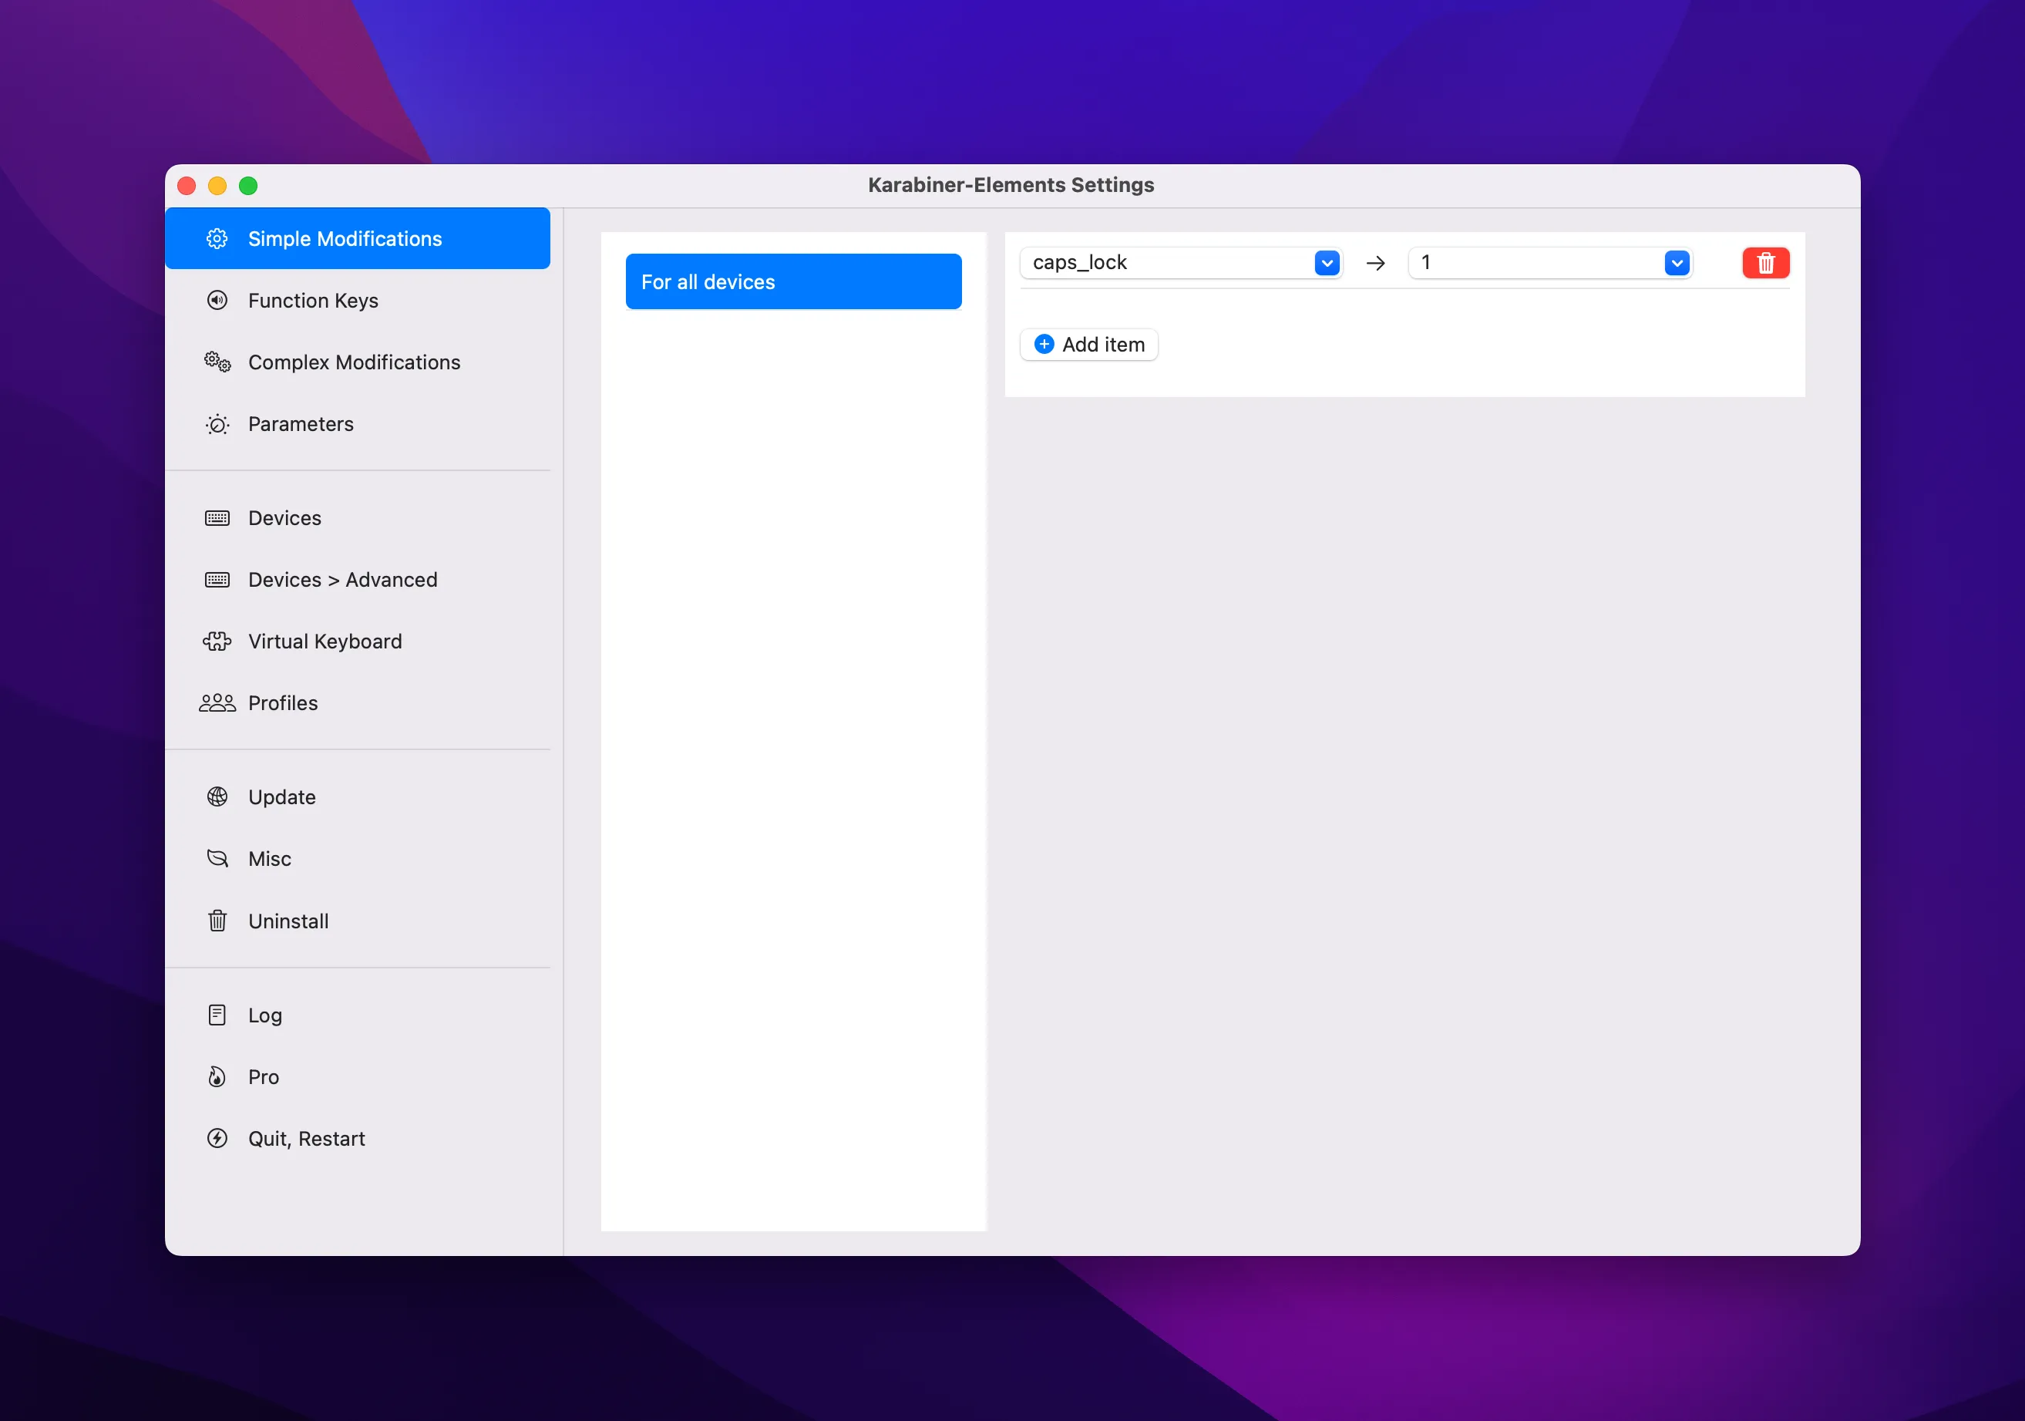Click the leaf icon beside Misc

coord(217,859)
